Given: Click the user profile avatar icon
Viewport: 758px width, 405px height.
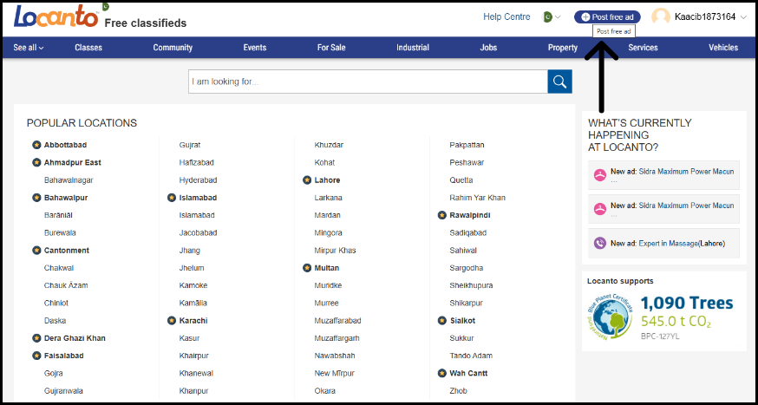Looking at the screenshot, I should coord(661,16).
